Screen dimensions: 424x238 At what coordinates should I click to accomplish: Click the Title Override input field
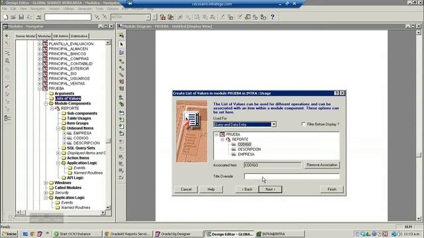291,177
